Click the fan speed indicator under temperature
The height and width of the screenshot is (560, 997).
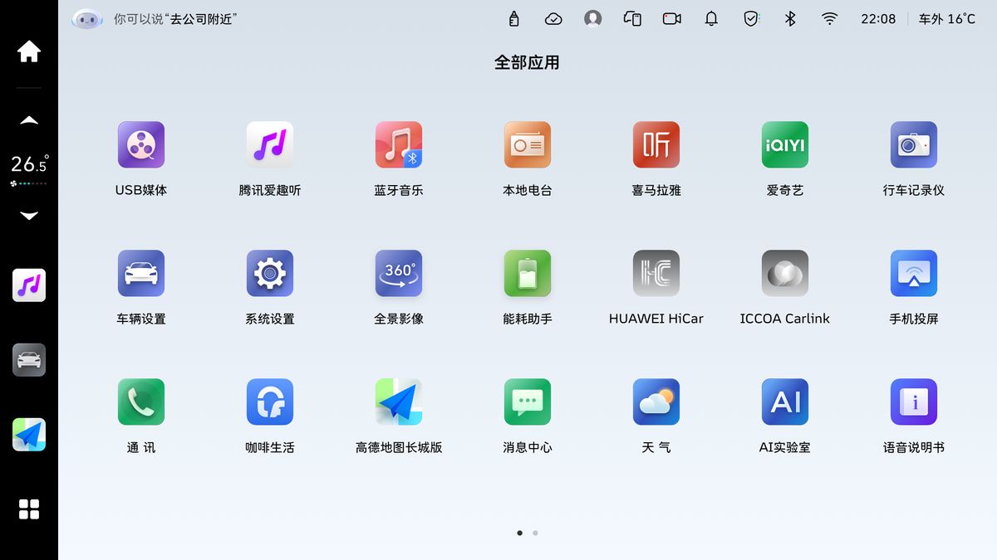pyautogui.click(x=29, y=183)
